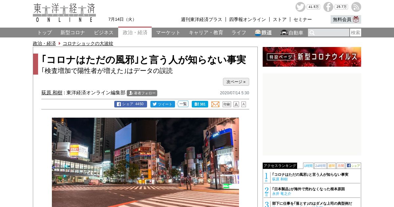Viewport: 394px width, 207px height.
Task: Switch ranking to 月間 tab
Action: (340, 166)
